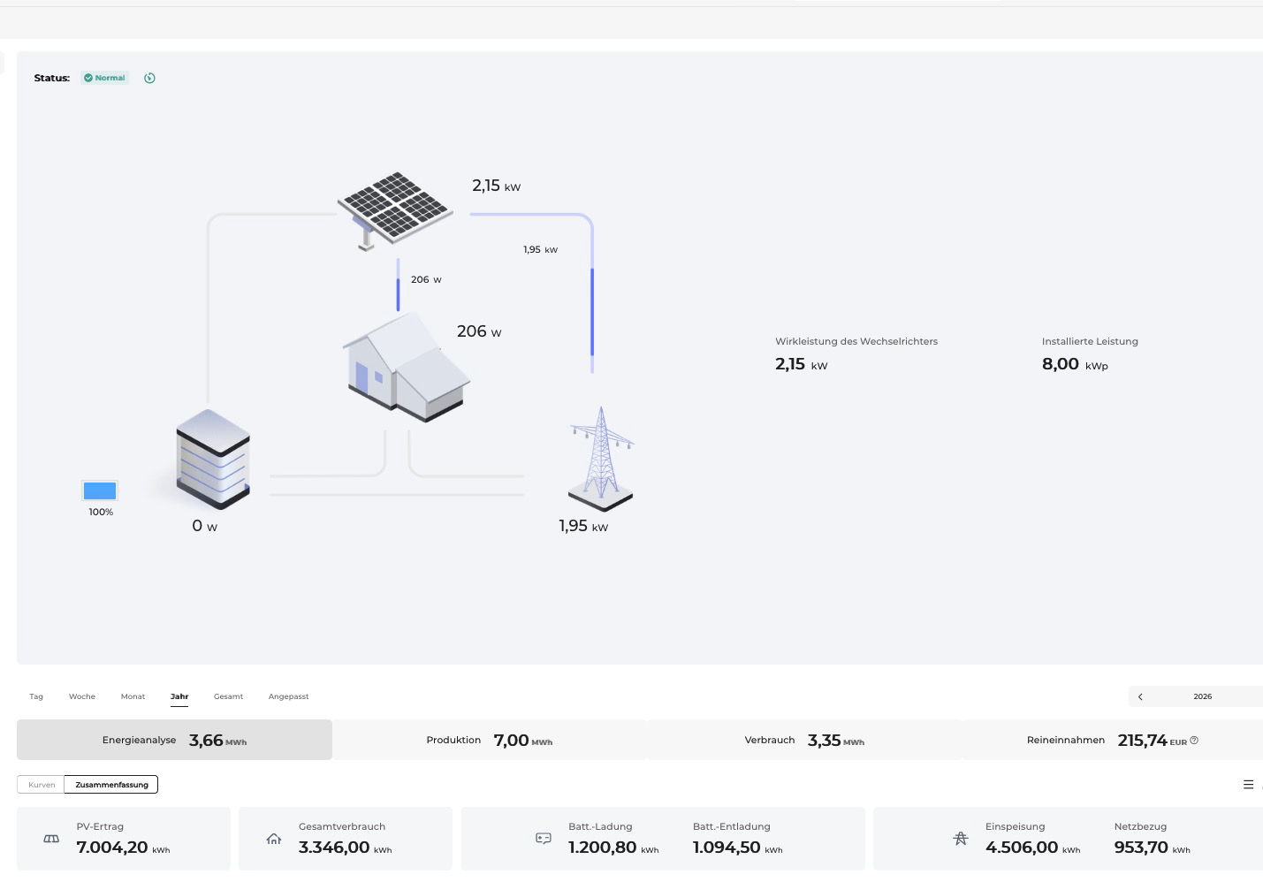
Task: Click the Gesamtverbrauch value 3.346,00 kWh
Action: [345, 848]
